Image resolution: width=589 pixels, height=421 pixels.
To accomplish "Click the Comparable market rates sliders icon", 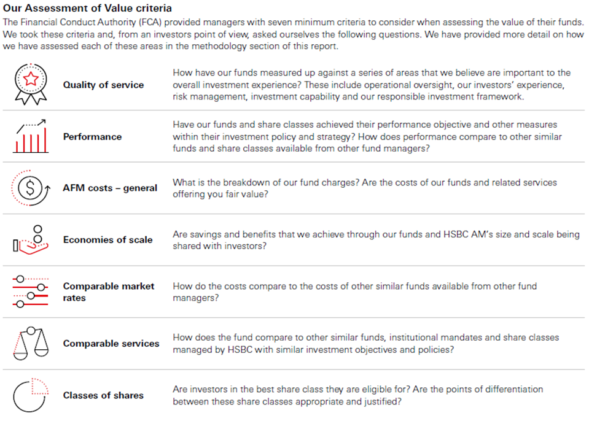I will (31, 292).
